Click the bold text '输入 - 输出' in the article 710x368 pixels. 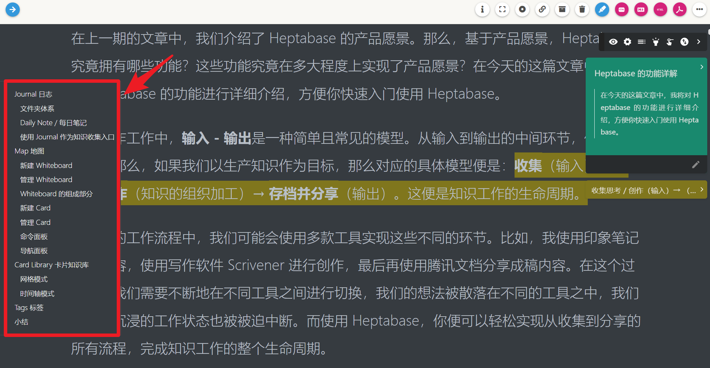[x=217, y=138]
